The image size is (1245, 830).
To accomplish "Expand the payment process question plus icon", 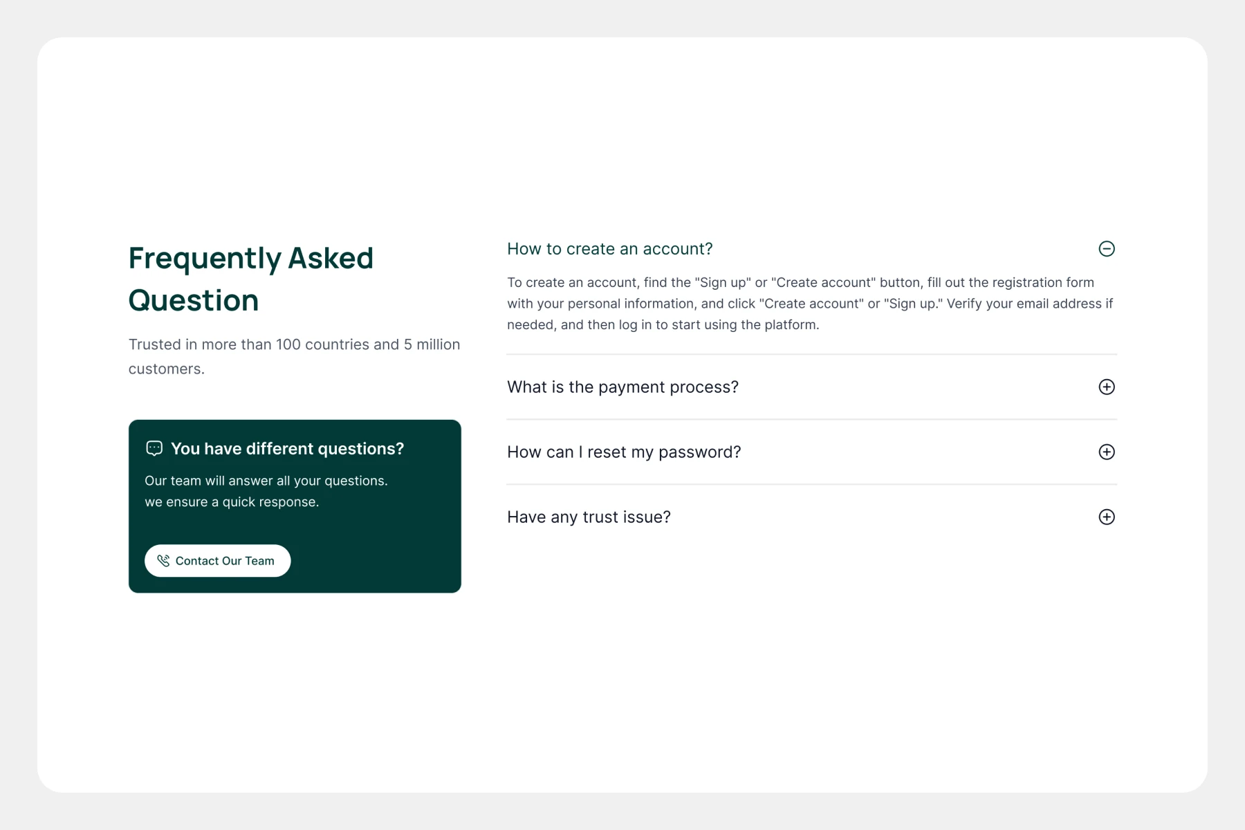I will tap(1107, 387).
